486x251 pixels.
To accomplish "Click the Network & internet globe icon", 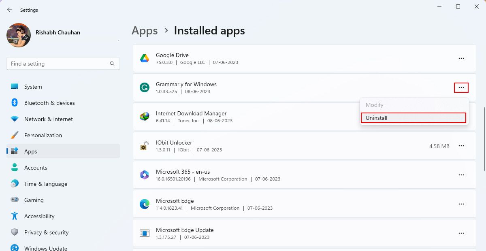I will (x=15, y=119).
